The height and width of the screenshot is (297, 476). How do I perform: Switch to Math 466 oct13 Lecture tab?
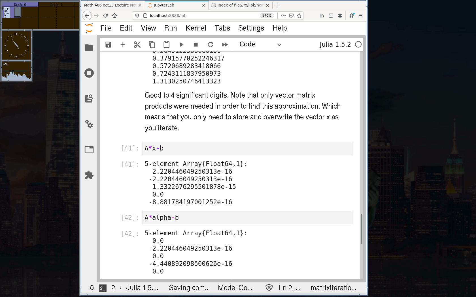(110, 5)
